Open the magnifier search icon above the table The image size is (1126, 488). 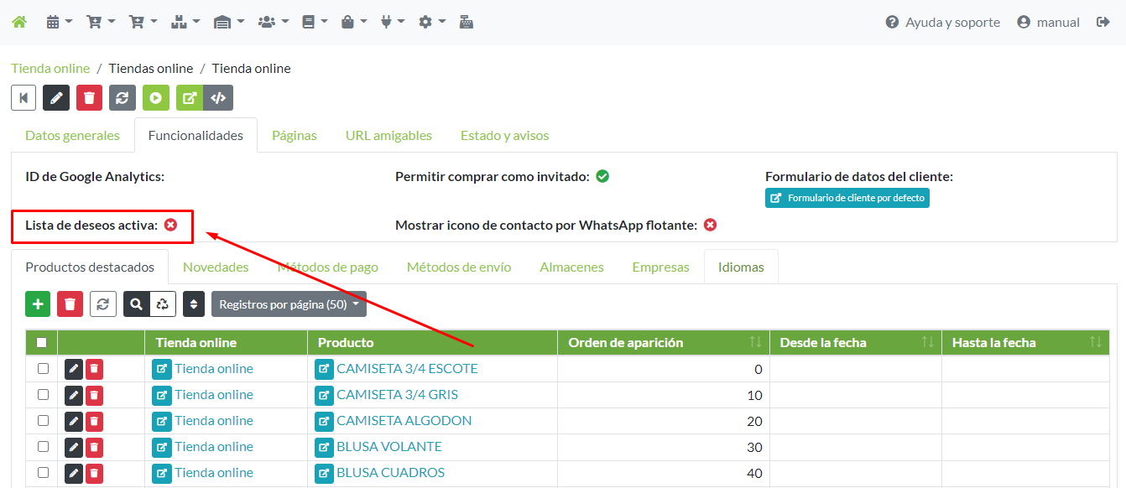tap(136, 304)
